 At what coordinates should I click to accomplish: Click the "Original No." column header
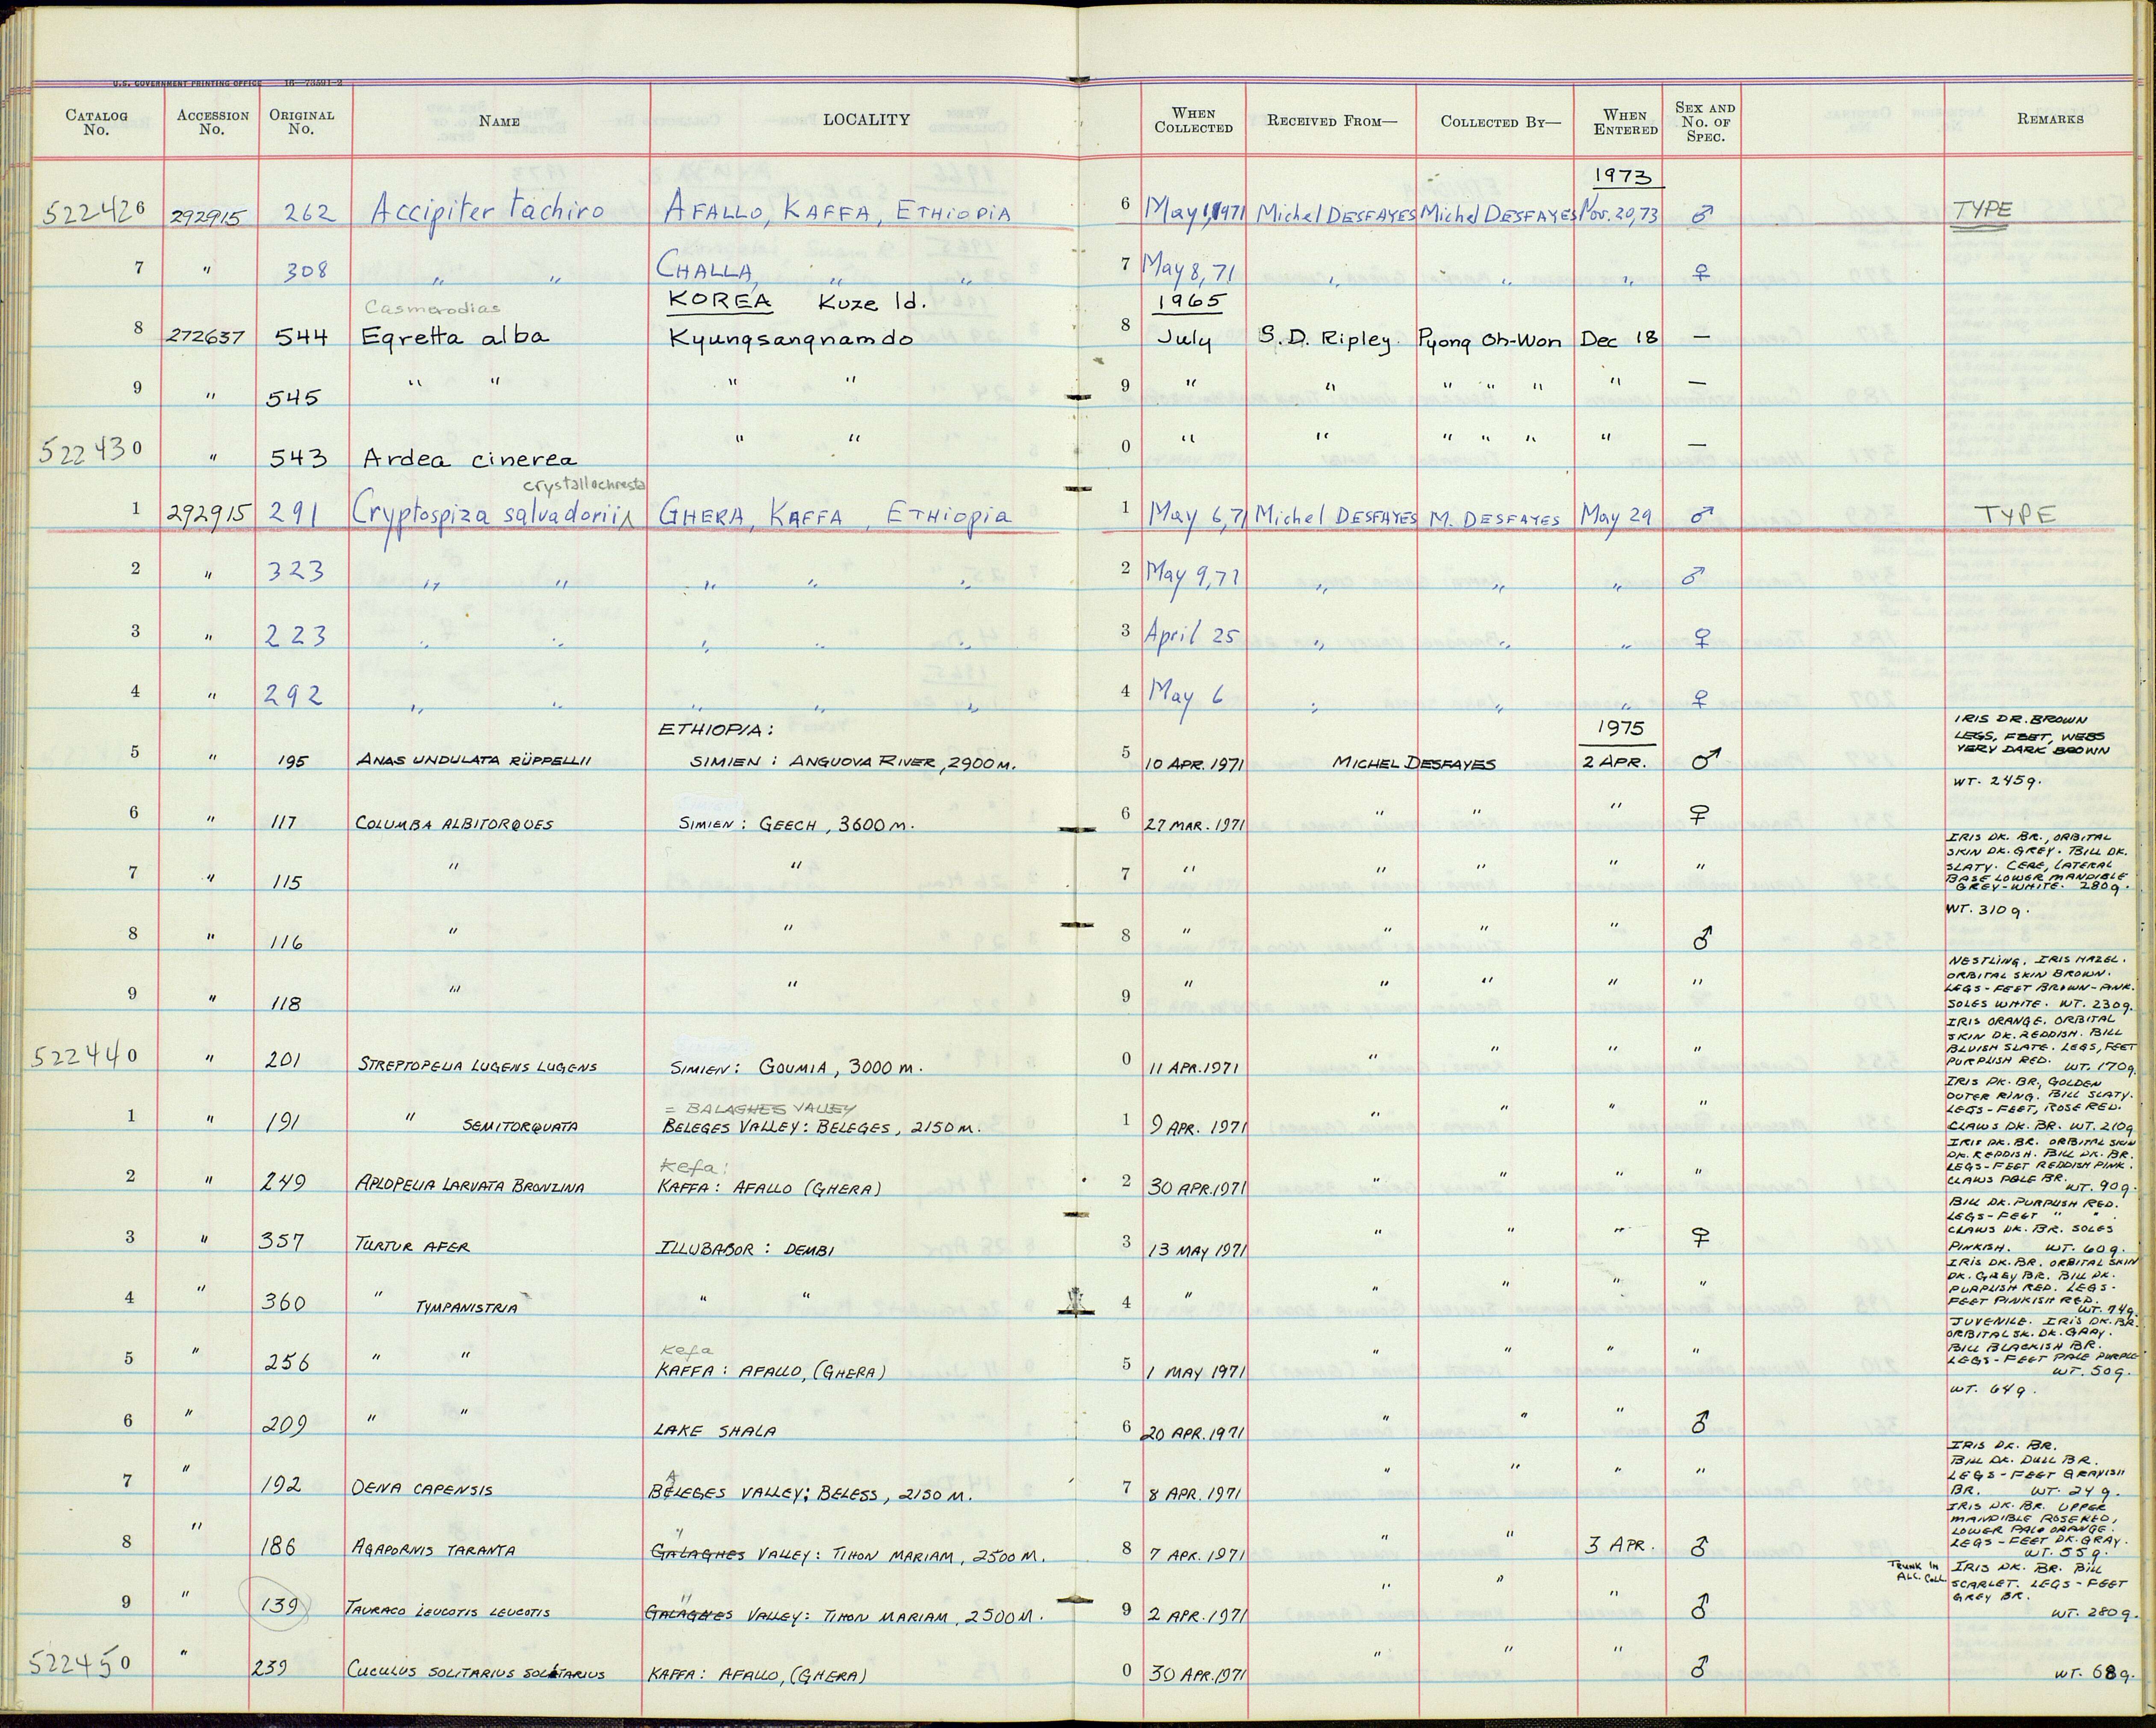click(x=301, y=122)
